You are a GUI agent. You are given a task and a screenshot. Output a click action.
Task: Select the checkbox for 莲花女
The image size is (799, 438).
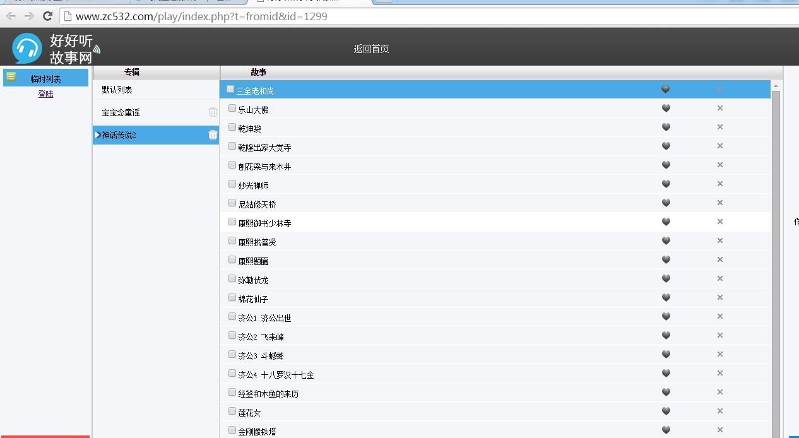point(232,411)
